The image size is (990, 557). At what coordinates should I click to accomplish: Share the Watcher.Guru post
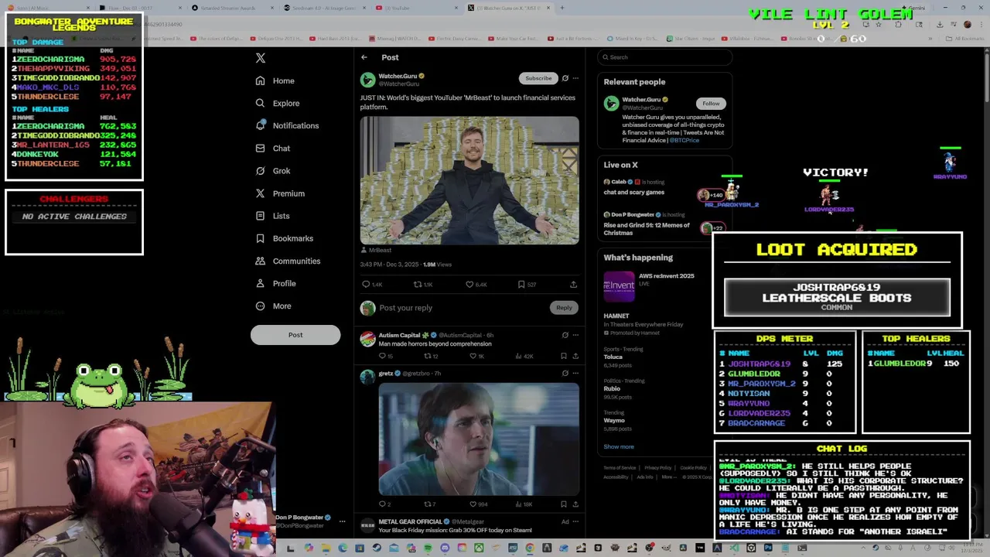click(573, 285)
